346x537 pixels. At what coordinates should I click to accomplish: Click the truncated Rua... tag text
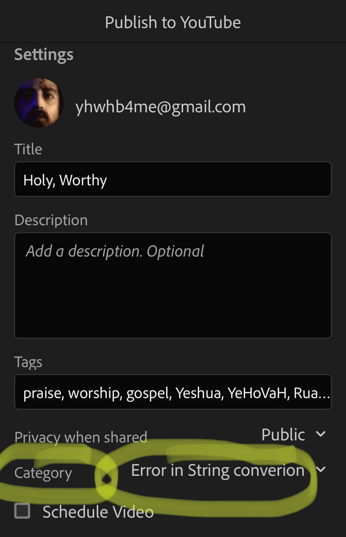click(312, 393)
